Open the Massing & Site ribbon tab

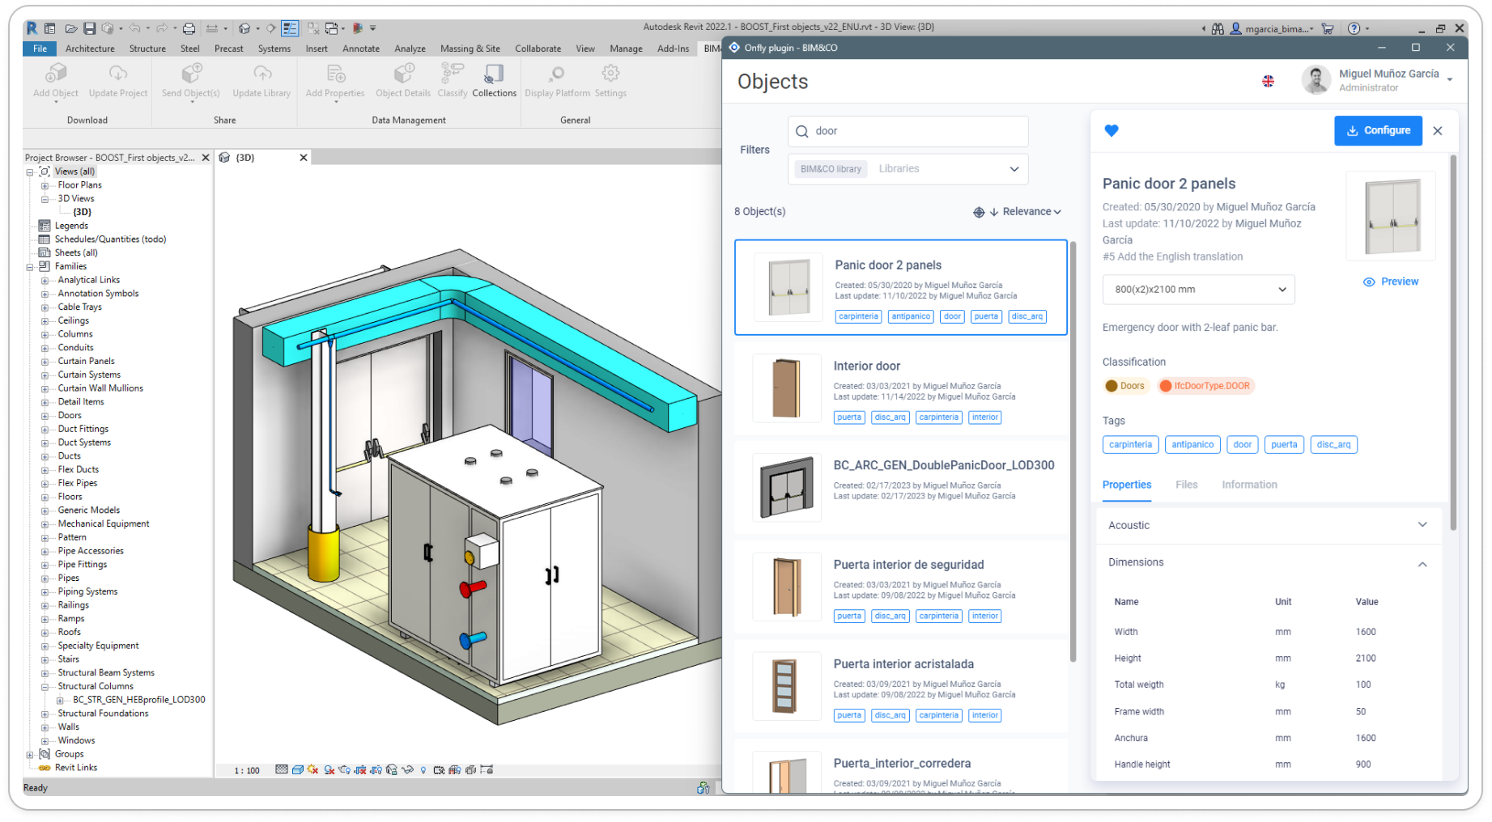(x=470, y=49)
